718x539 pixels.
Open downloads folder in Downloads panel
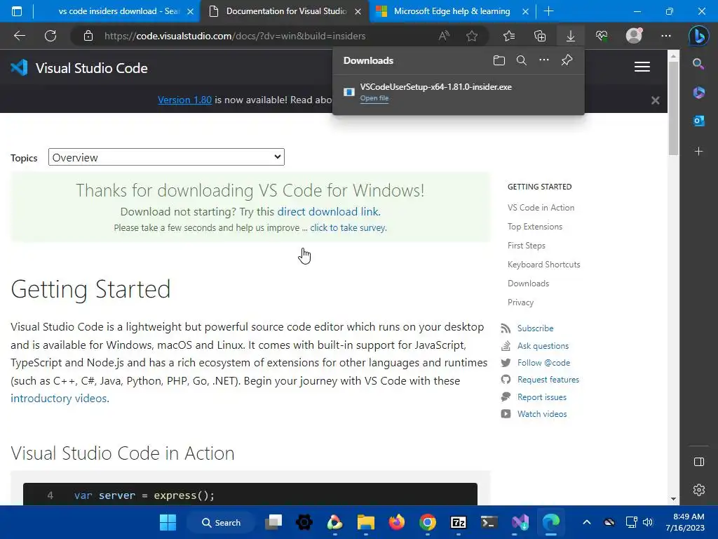[x=499, y=60]
